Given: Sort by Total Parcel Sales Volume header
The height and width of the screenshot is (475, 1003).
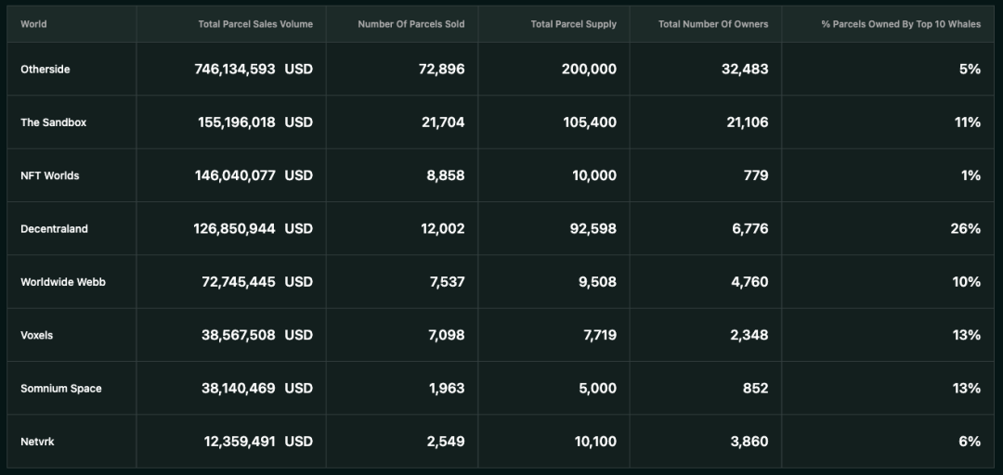Looking at the screenshot, I should tap(255, 24).
